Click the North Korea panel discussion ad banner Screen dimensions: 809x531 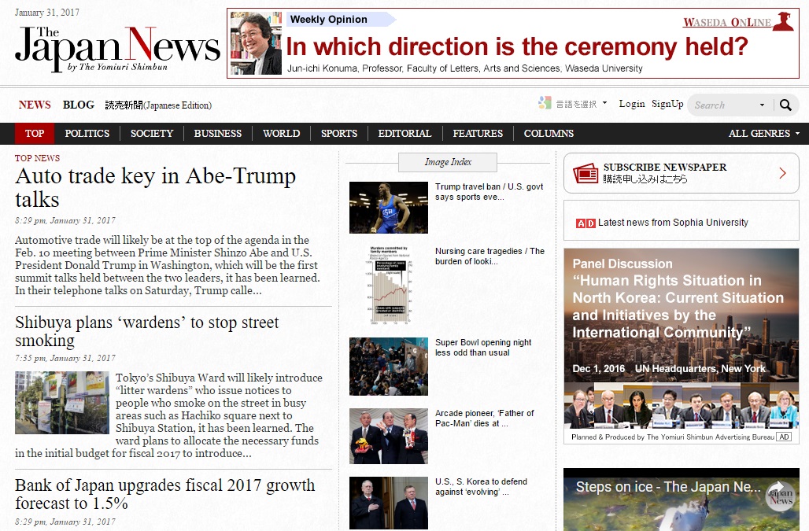point(681,345)
